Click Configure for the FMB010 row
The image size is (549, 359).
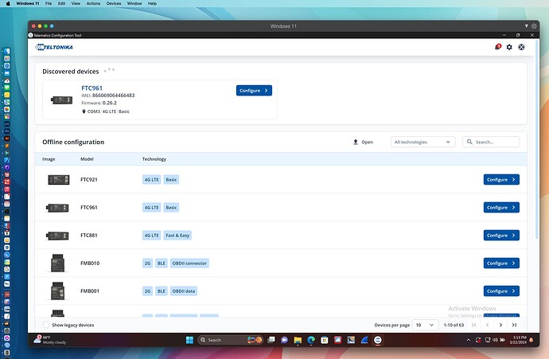[501, 263]
